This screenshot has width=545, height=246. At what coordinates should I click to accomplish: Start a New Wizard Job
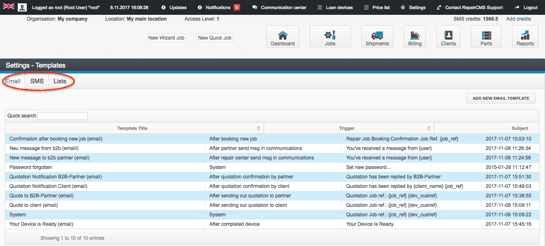tap(166, 38)
